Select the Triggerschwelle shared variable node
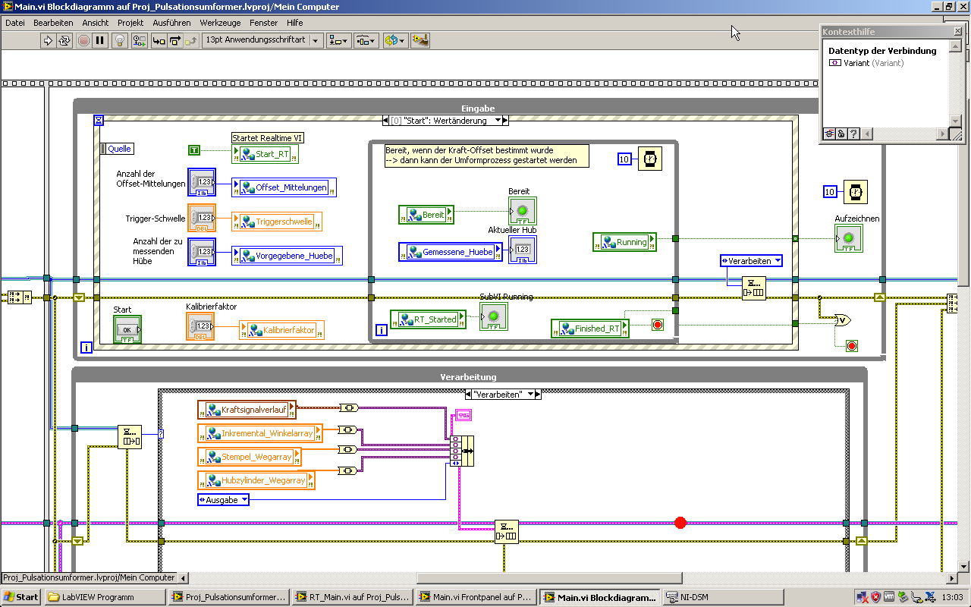 pyautogui.click(x=277, y=222)
